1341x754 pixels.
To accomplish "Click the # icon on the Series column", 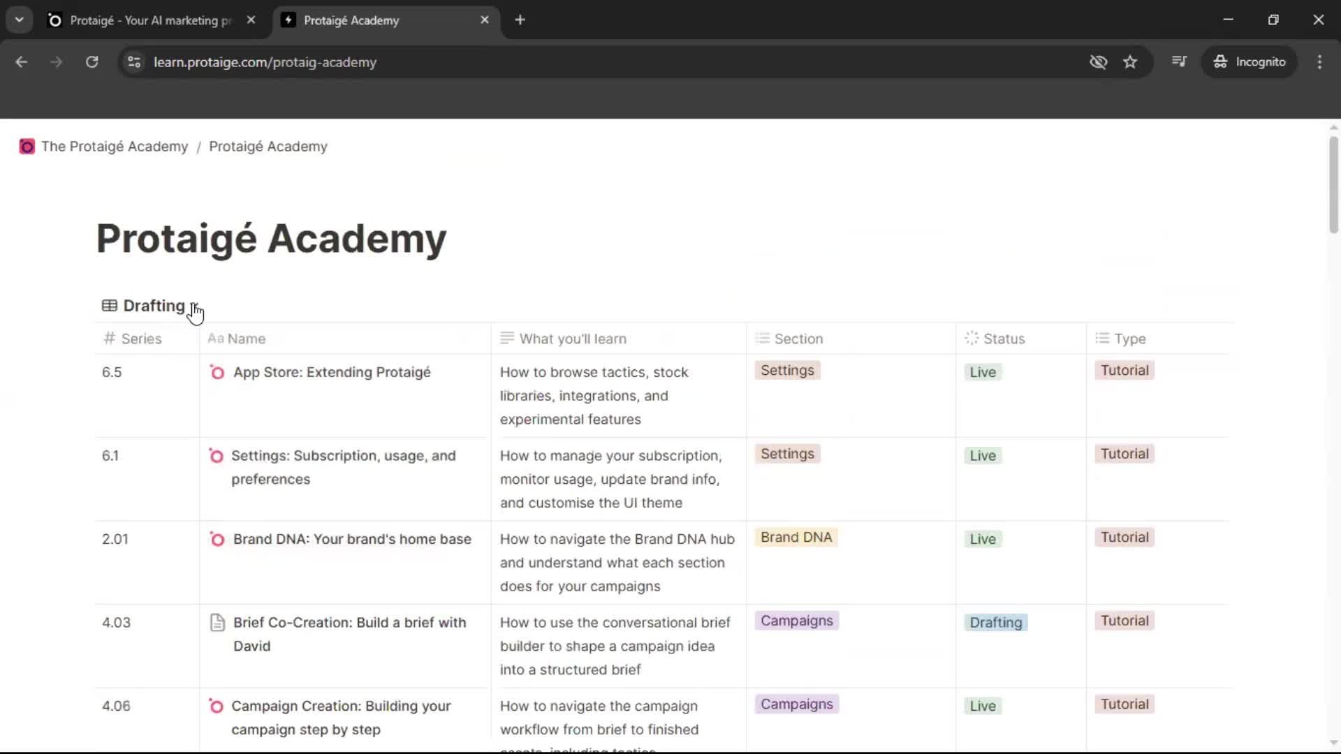I will pyautogui.click(x=110, y=339).
